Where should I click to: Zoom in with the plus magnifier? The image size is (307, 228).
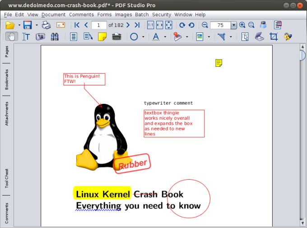click(x=242, y=25)
